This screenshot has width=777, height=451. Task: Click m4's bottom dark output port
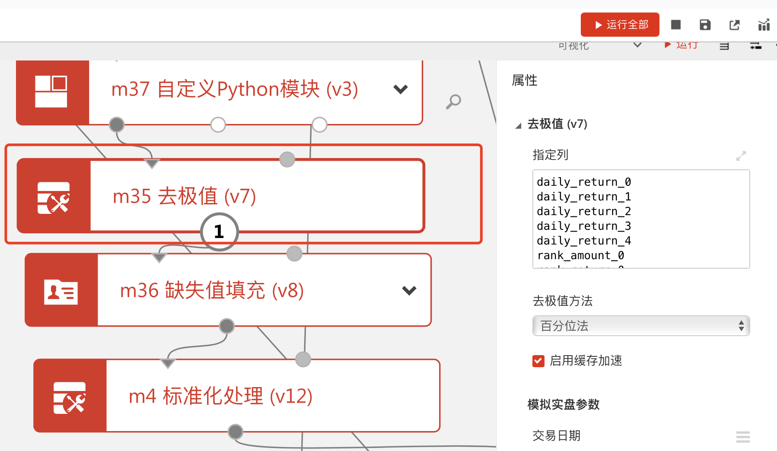(236, 431)
